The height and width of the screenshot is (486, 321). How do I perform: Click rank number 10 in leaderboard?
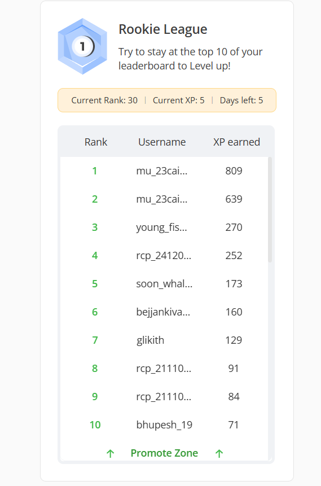95,425
